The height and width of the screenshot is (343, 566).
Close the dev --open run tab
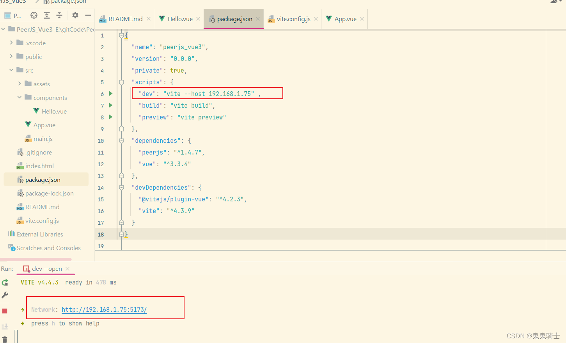(67, 269)
